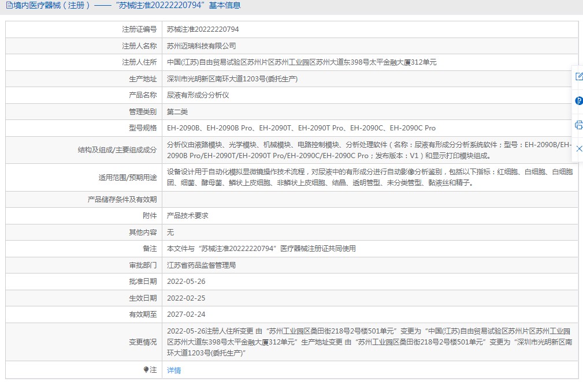Click the 适用范围/预期用途 row label

pos(128,178)
